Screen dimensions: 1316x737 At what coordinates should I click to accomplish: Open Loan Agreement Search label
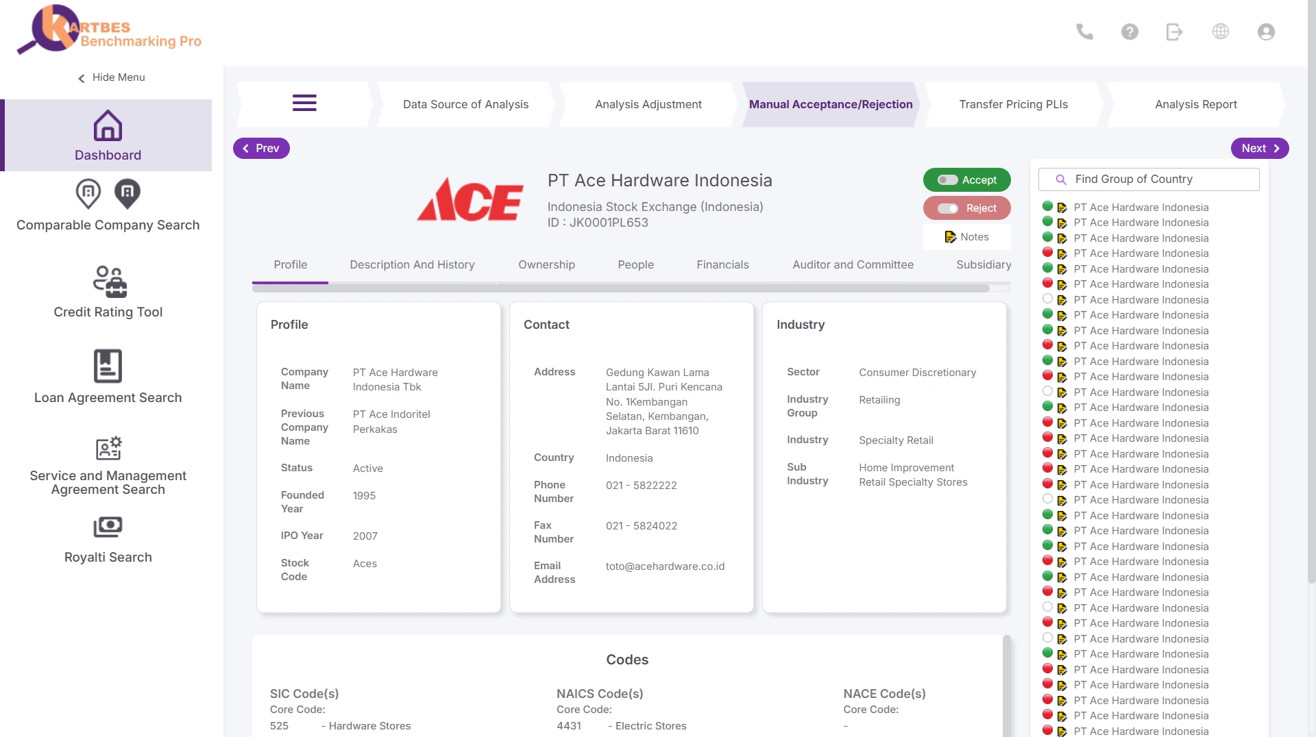(x=108, y=398)
